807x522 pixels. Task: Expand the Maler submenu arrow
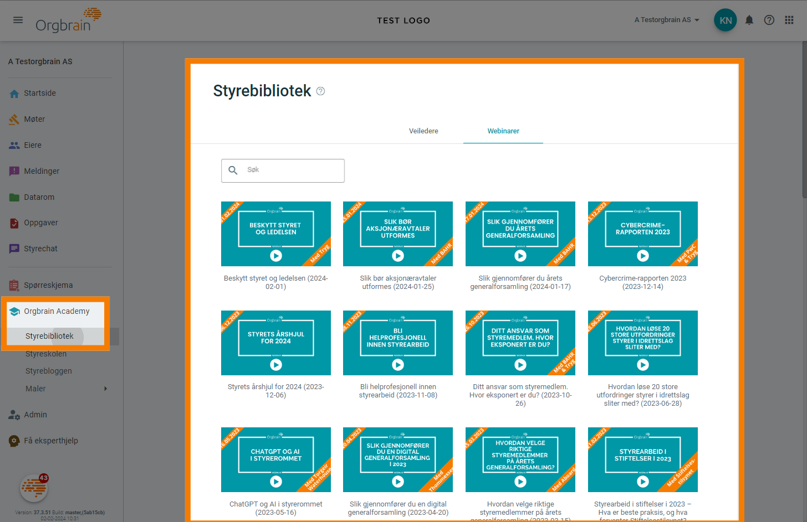pos(105,389)
